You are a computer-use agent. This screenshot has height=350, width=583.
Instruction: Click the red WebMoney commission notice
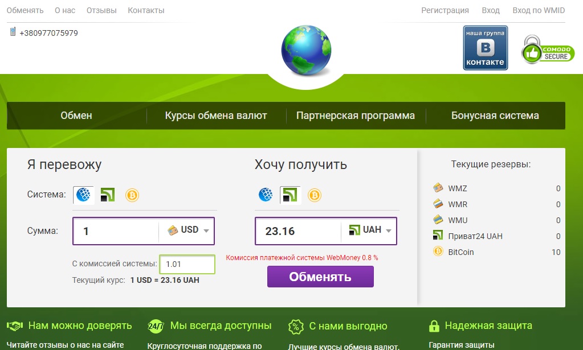coord(302,258)
